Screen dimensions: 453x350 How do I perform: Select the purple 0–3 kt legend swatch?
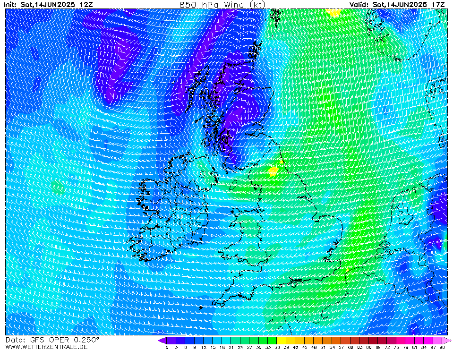(171, 341)
